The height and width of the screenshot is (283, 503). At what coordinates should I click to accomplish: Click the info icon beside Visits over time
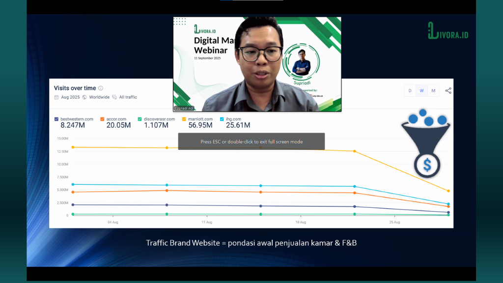tap(101, 88)
